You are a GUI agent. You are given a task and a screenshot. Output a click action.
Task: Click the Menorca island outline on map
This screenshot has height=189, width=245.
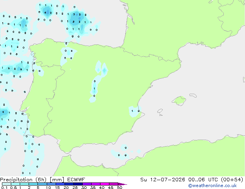pos(193,95)
